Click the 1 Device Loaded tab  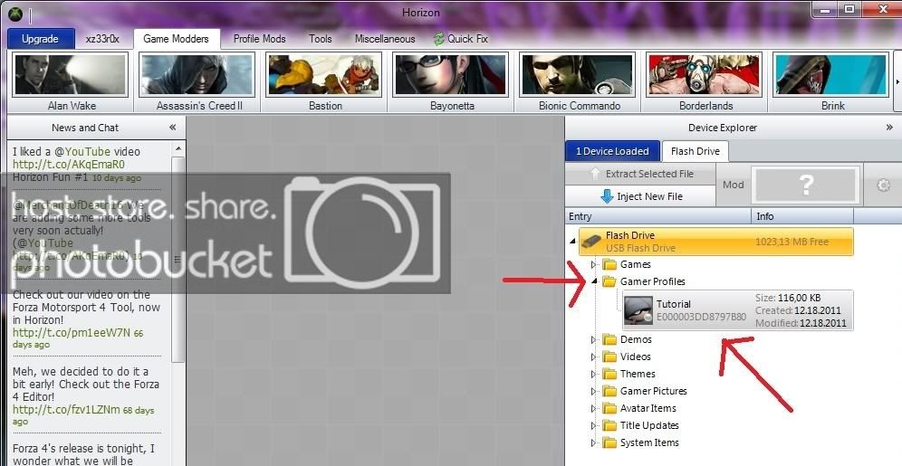tap(612, 151)
